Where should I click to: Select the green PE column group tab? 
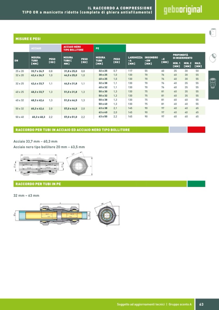[x=109, y=48]
